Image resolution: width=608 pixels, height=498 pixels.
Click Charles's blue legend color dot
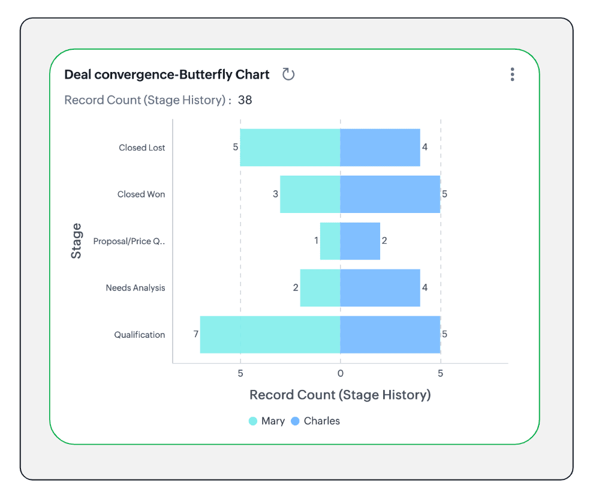[x=295, y=421]
